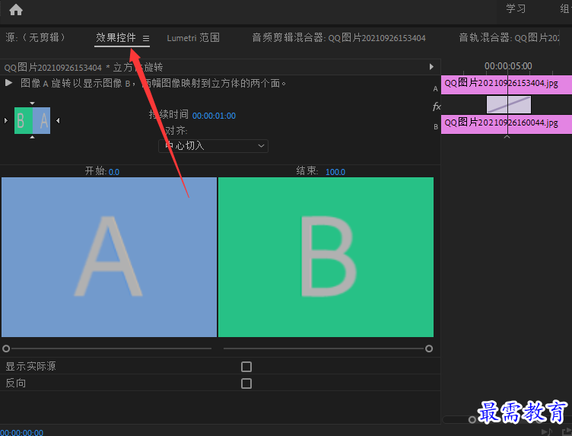The width and height of the screenshot is (572, 436).
Task: Select the transition block on fx track
Action: pos(509,105)
